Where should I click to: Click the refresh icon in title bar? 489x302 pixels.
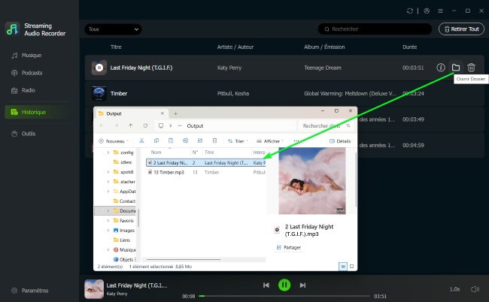[410, 11]
